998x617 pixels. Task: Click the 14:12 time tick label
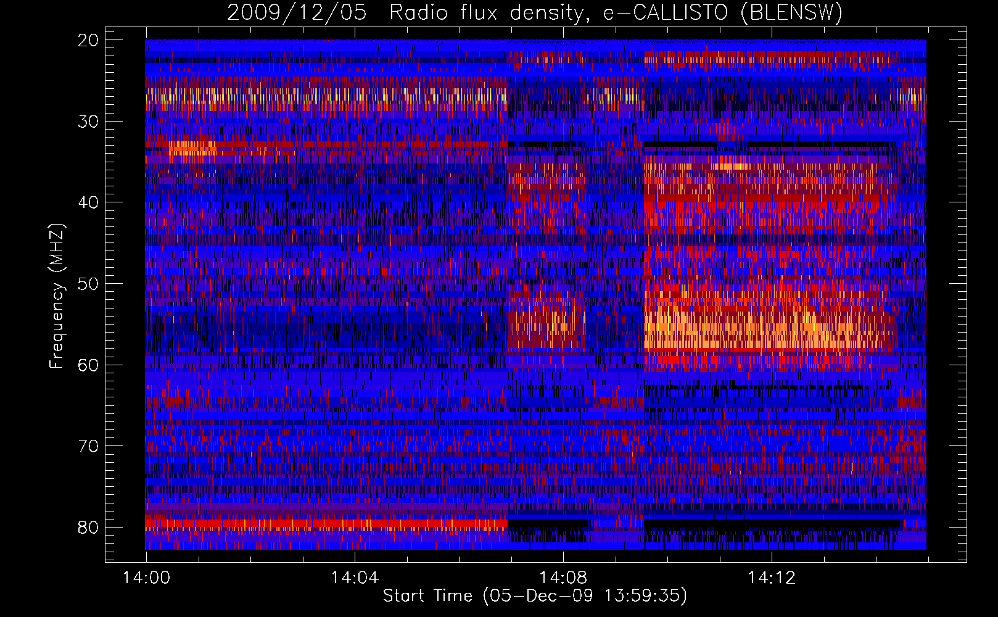tap(772, 578)
